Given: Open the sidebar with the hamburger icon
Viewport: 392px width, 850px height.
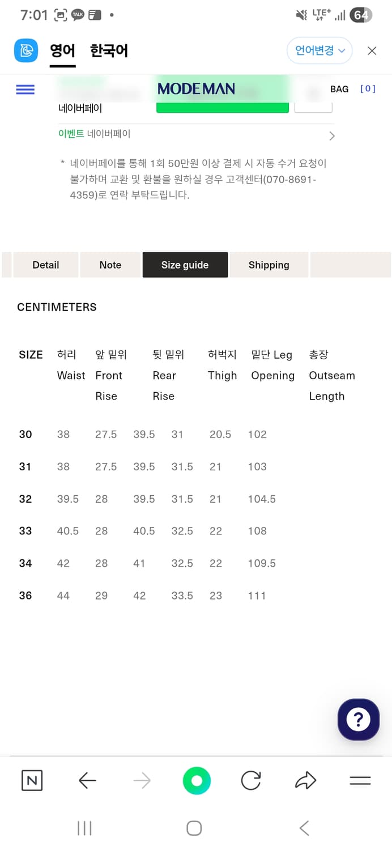Looking at the screenshot, I should [25, 89].
